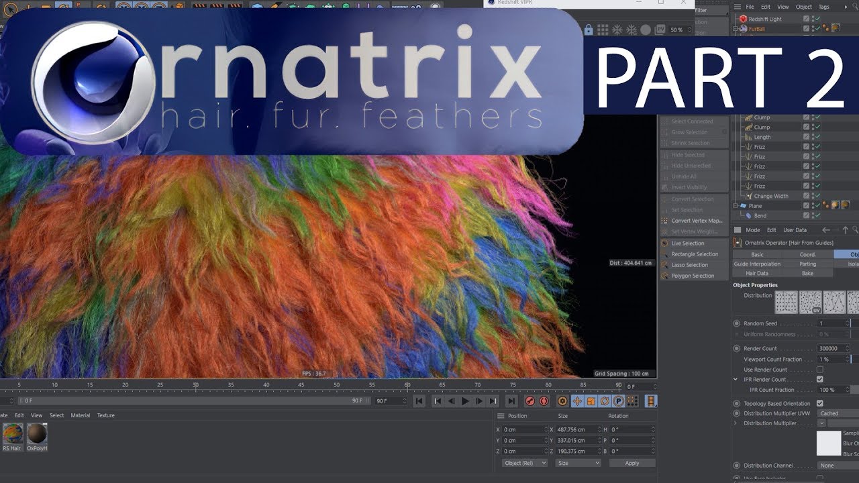Image resolution: width=859 pixels, height=483 pixels.
Task: Open Material Manager Texture menu
Action: click(x=106, y=415)
